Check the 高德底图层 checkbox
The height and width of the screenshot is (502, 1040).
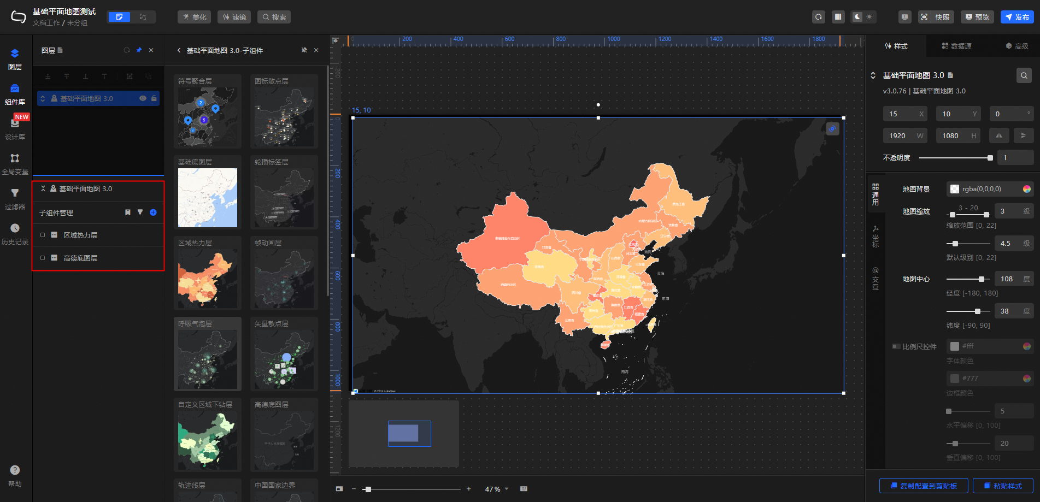pyautogui.click(x=43, y=258)
